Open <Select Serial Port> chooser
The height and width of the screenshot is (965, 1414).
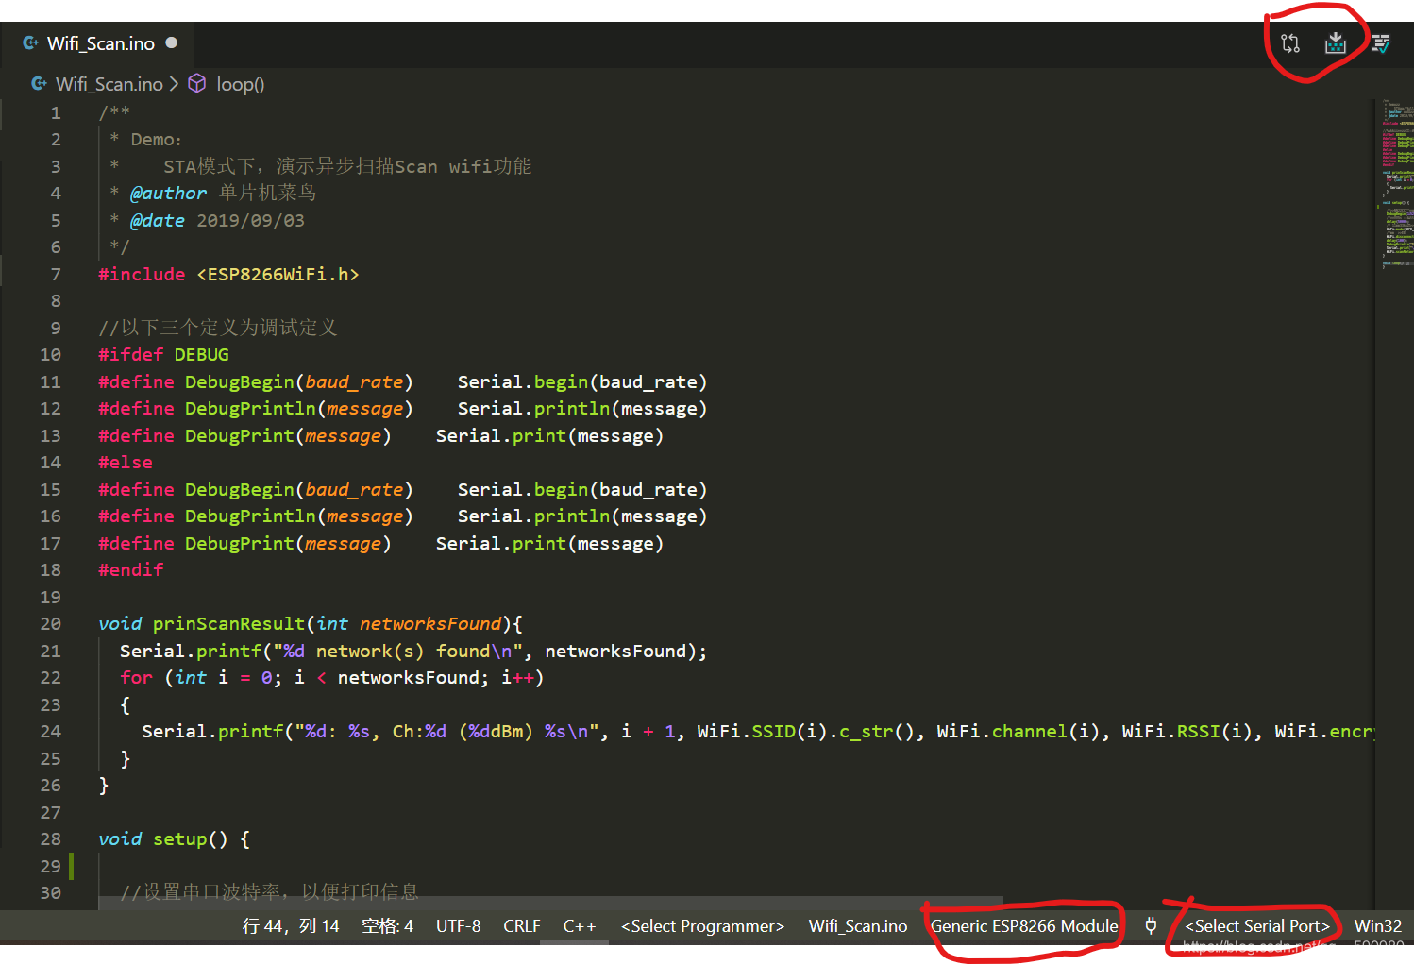tap(1257, 926)
